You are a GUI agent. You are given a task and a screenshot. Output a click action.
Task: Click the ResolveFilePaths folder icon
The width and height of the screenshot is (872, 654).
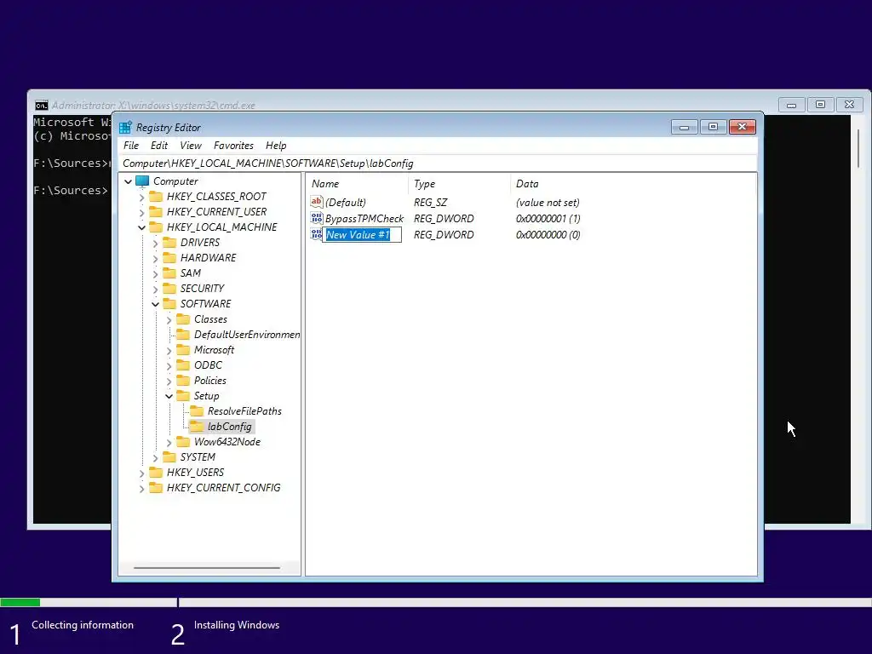[x=197, y=411]
